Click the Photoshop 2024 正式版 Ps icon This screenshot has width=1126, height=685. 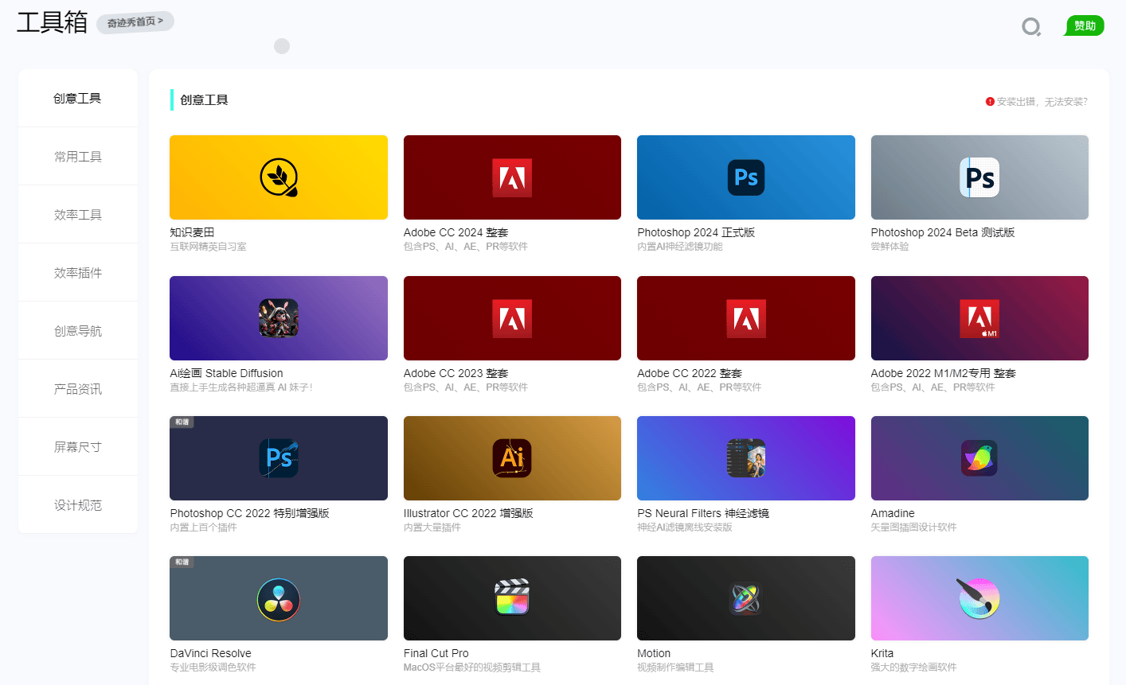tap(745, 177)
